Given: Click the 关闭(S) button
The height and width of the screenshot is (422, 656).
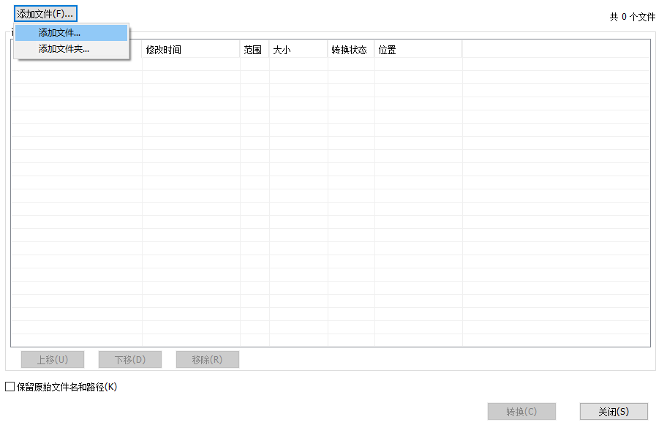Looking at the screenshot, I should (x=613, y=411).
